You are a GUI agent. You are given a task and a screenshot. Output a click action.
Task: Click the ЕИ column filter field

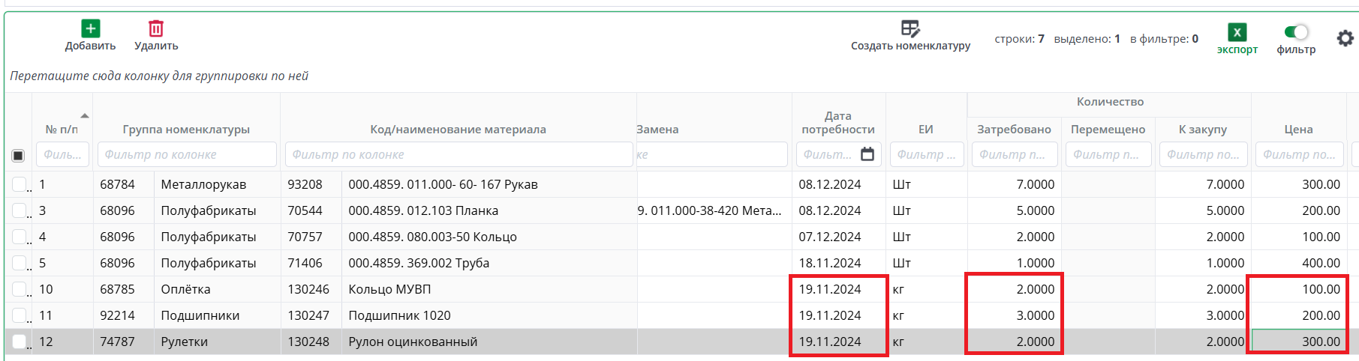(925, 154)
